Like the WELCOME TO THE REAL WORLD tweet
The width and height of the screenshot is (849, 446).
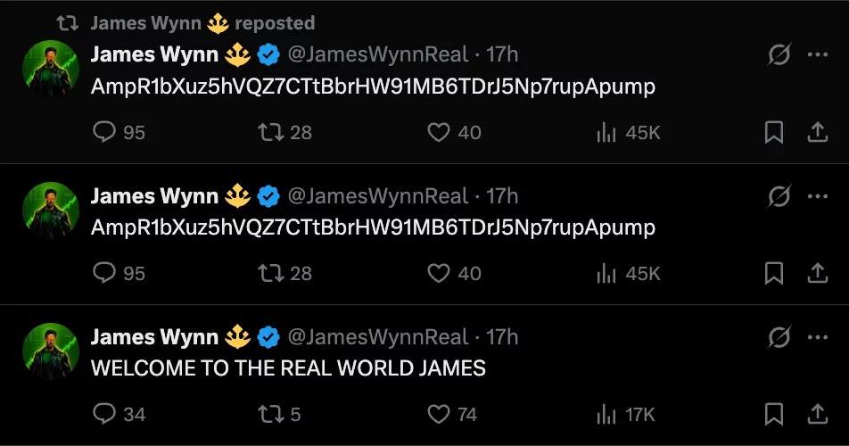(x=452, y=415)
